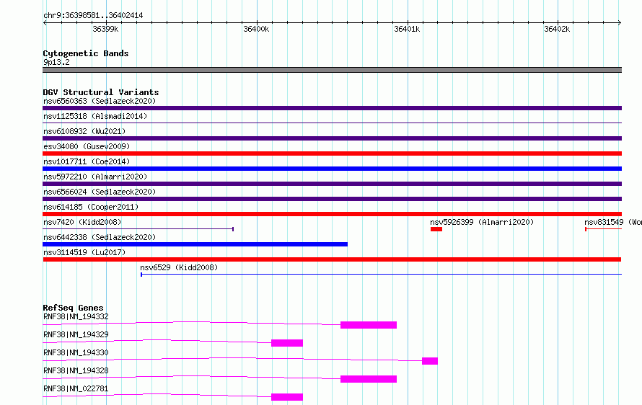642x405 pixels.
Task: Open the nsv5972210 (Almarri2020) label
Action: (x=95, y=177)
